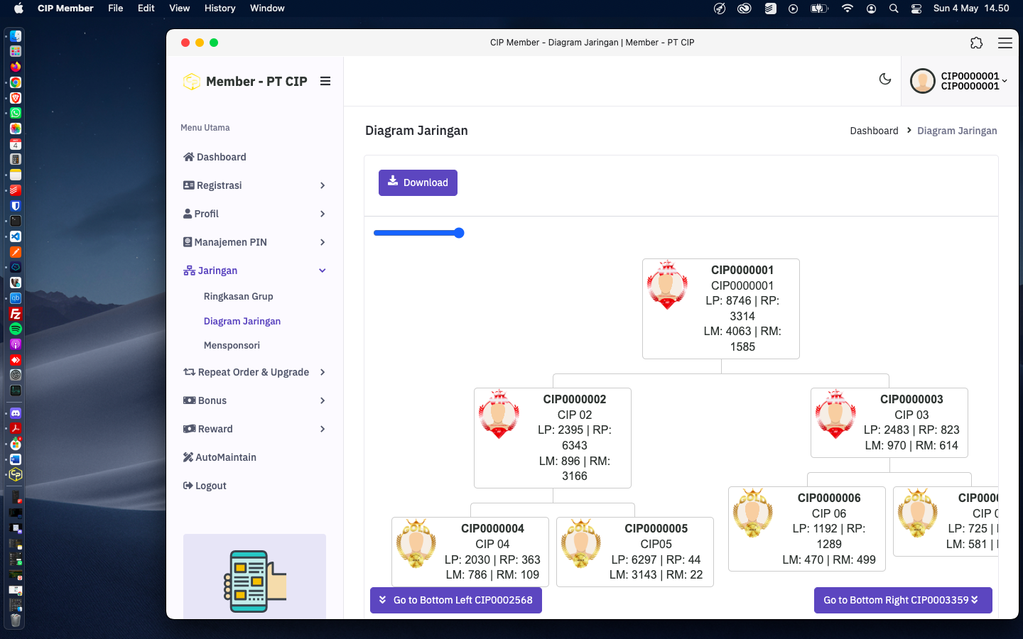Open Ringkasan Grup menu item
The image size is (1023, 639).
click(x=238, y=296)
